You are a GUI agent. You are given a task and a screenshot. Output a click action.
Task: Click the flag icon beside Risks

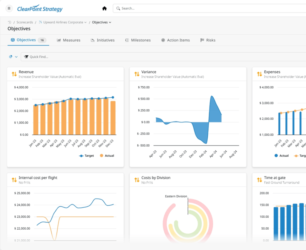[202, 40]
